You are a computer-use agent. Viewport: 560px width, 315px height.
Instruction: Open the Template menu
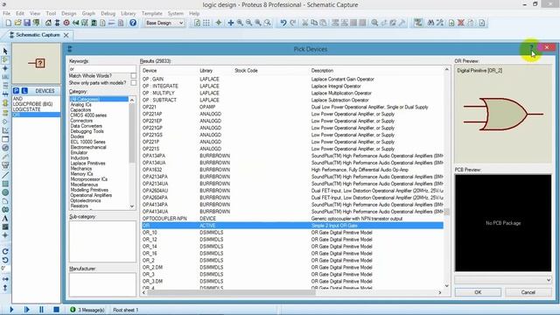[151, 14]
